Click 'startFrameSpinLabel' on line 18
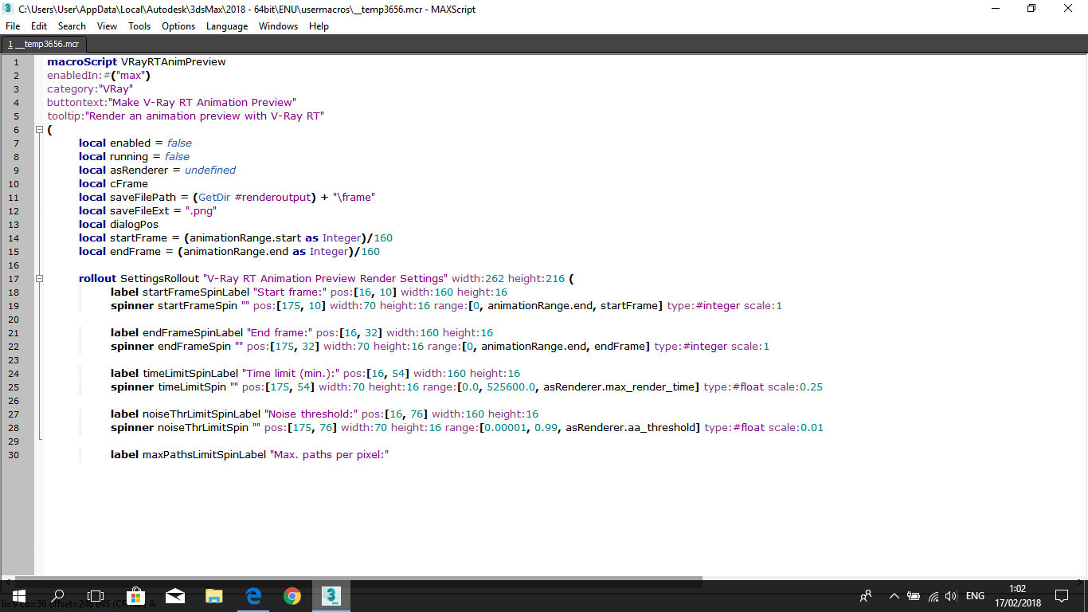 196,292
